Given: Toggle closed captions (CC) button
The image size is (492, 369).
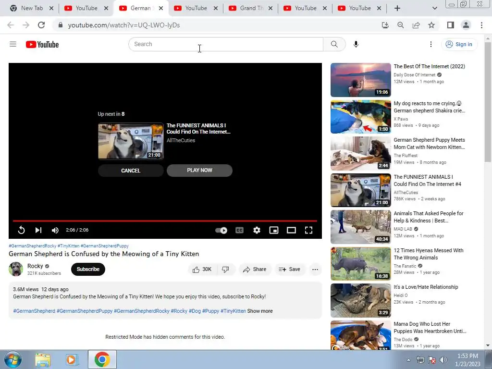Looking at the screenshot, I should pyautogui.click(x=239, y=230).
